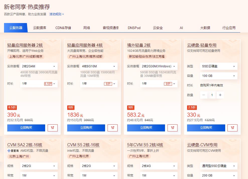Open the 轻量应用服务器 2核 product title
248x179 pixels.
(25, 46)
